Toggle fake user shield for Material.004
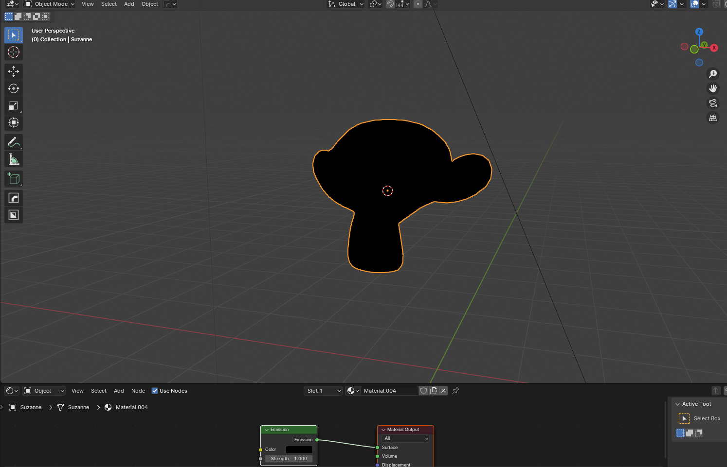 click(424, 391)
